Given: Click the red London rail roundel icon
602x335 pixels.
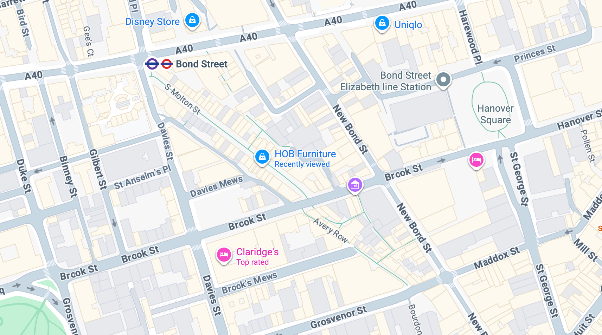Looking at the screenshot, I should 167,64.
